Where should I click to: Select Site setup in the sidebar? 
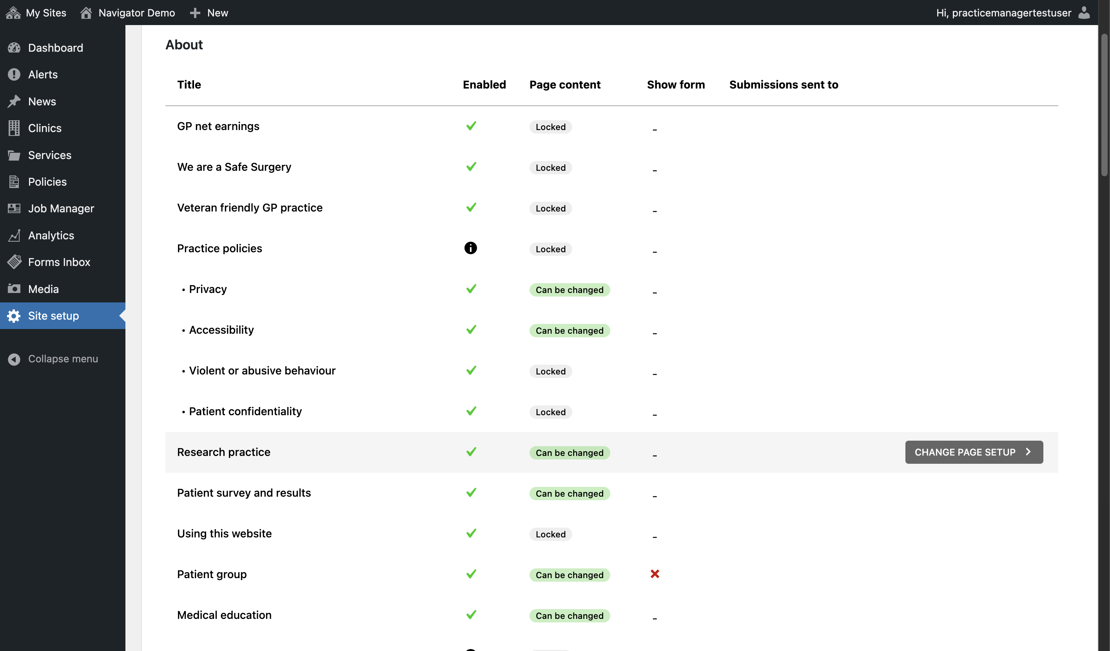click(63, 316)
